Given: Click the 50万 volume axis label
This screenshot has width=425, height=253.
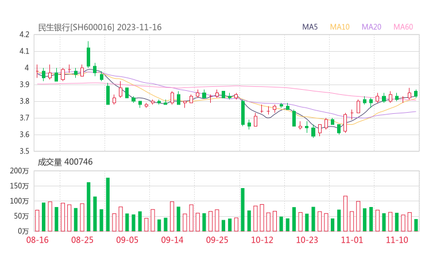Looking at the screenshot, I should click(21, 216).
